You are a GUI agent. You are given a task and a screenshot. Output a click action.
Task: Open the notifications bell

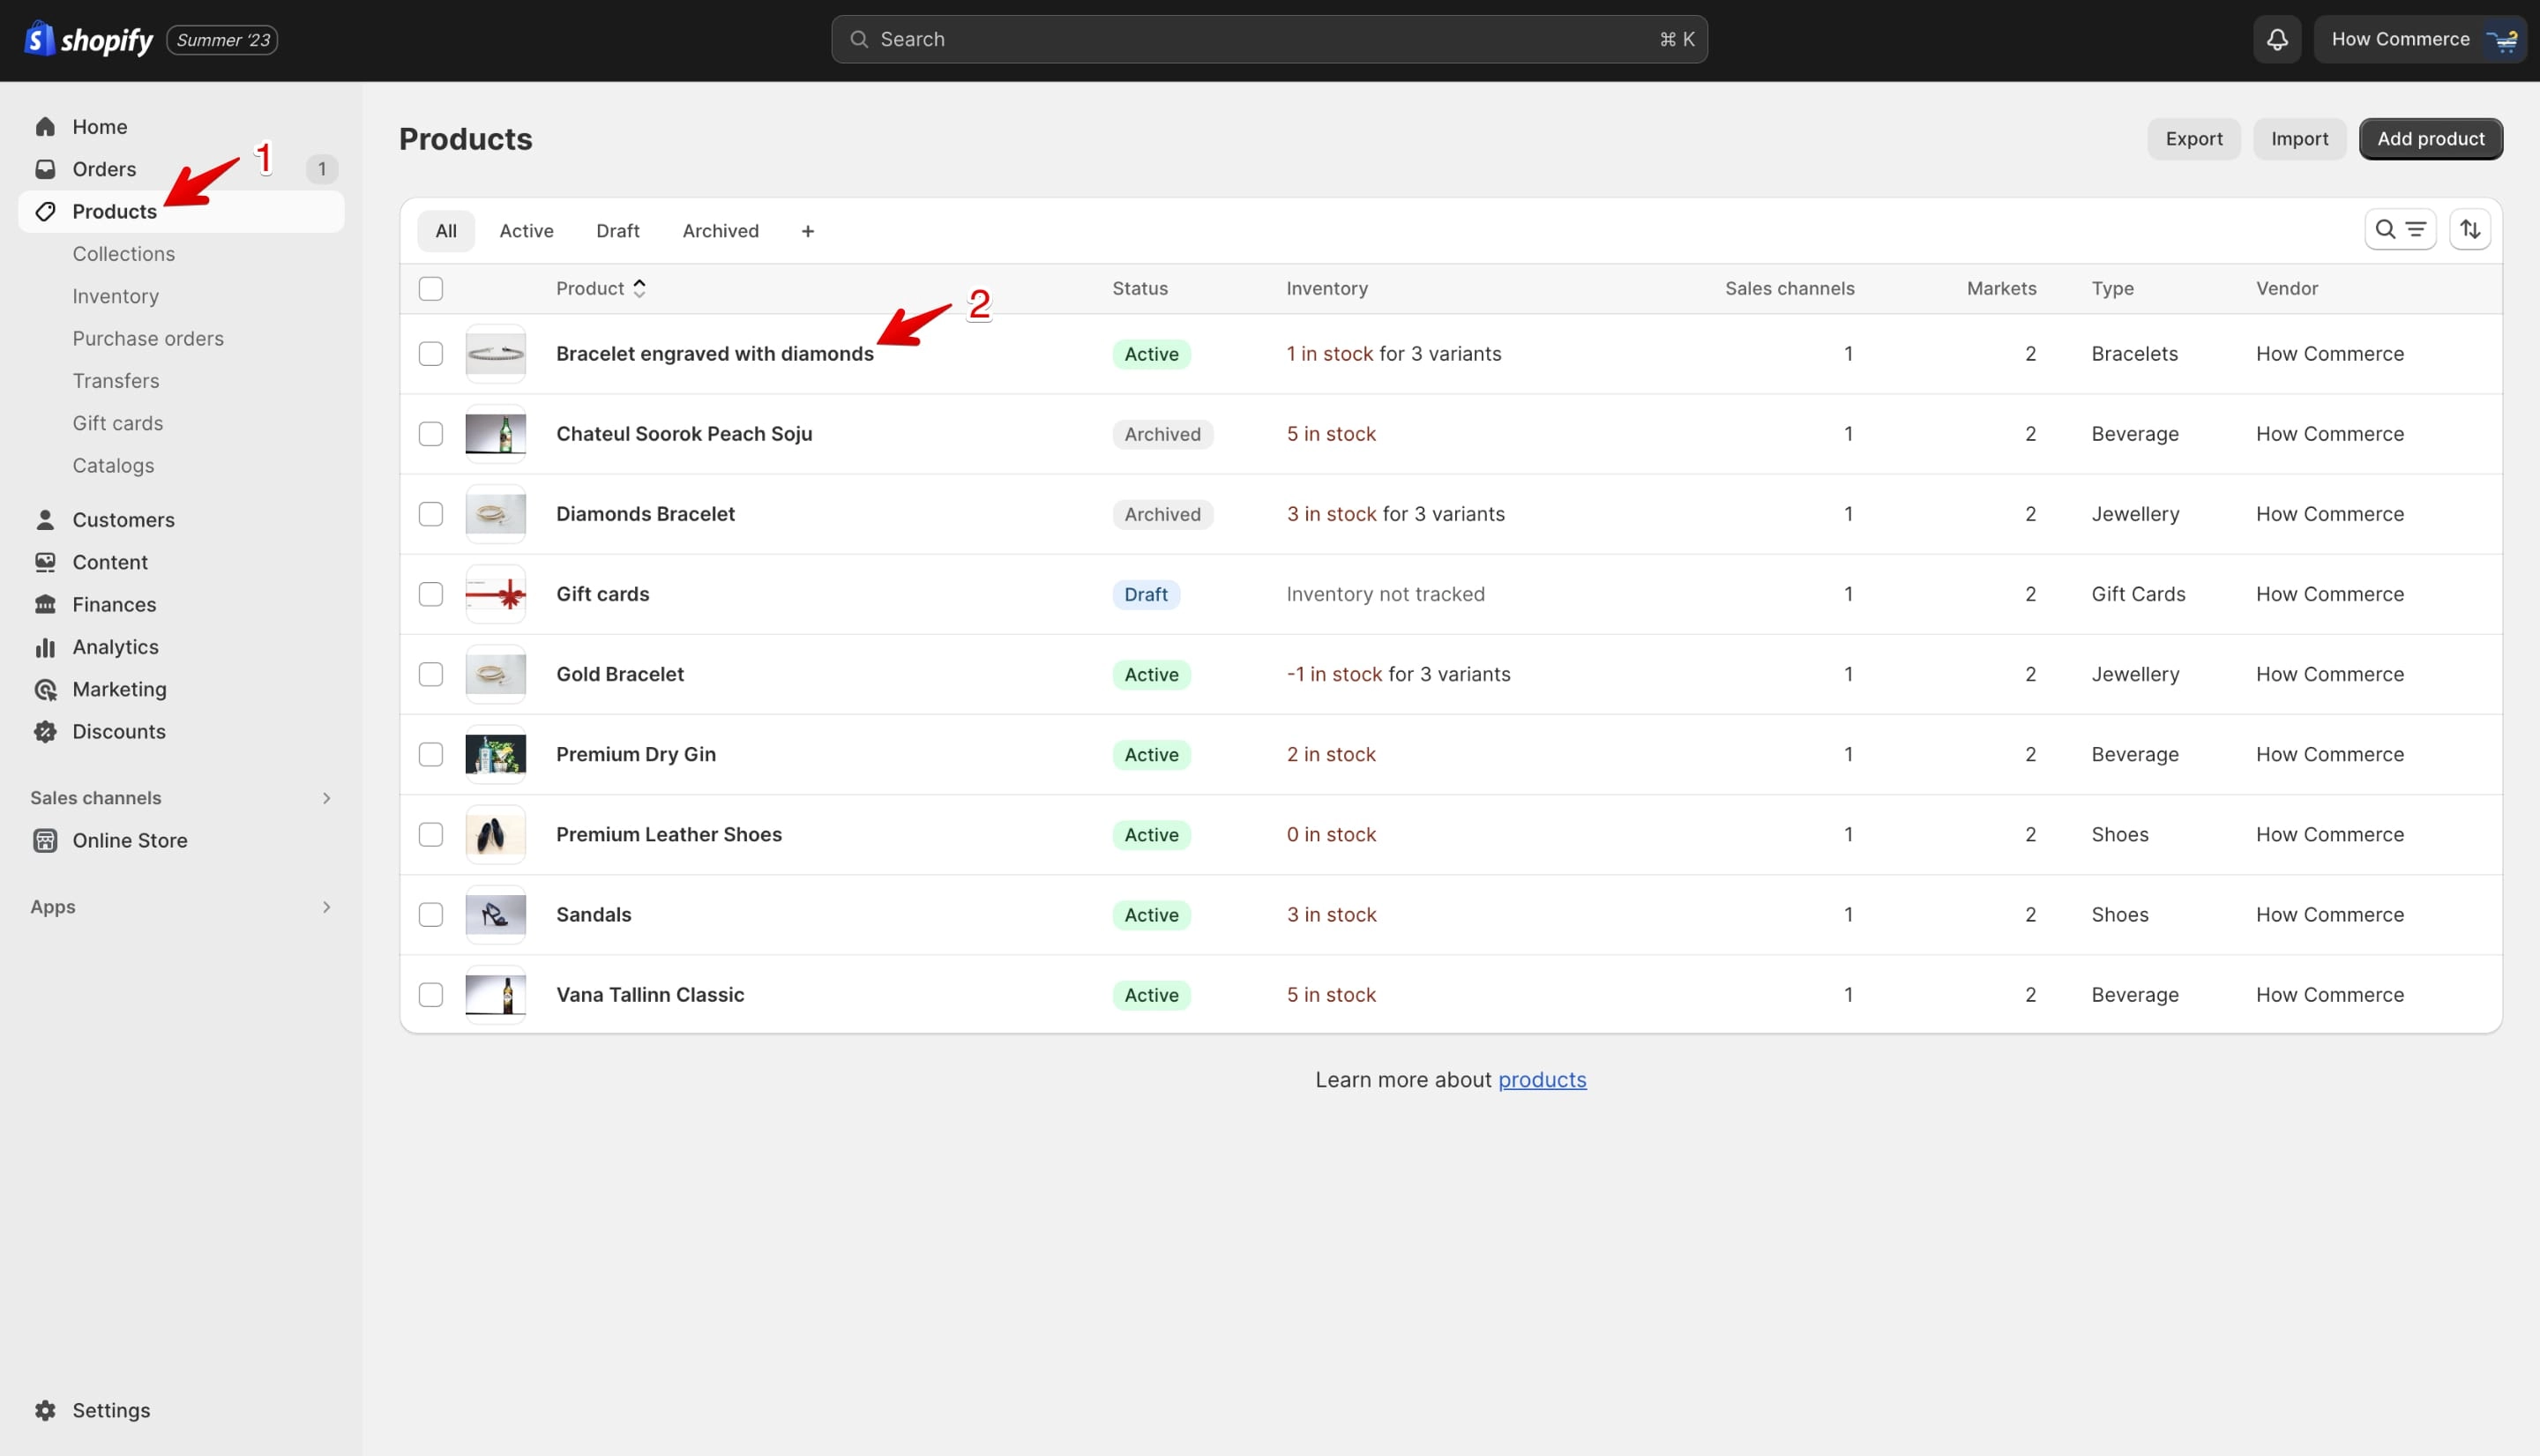tap(2277, 39)
